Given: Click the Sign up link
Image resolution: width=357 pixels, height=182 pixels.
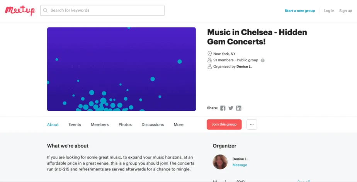Looking at the screenshot, I should [x=345, y=11].
